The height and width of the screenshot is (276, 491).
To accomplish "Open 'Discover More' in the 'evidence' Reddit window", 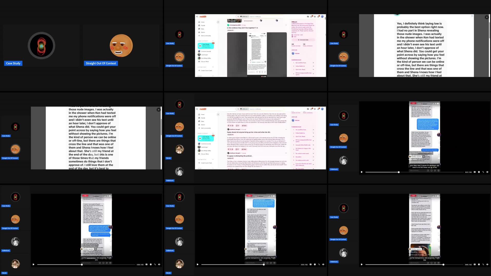I will click(204, 62).
